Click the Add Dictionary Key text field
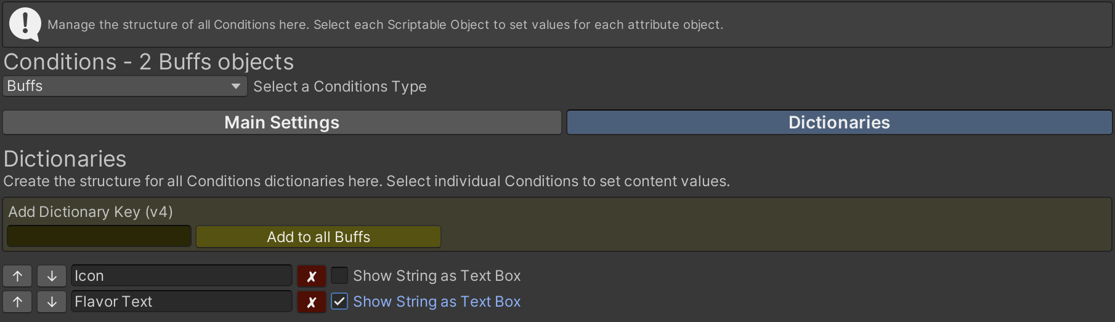Viewport: 1115px width, 322px height. pyautogui.click(x=99, y=237)
